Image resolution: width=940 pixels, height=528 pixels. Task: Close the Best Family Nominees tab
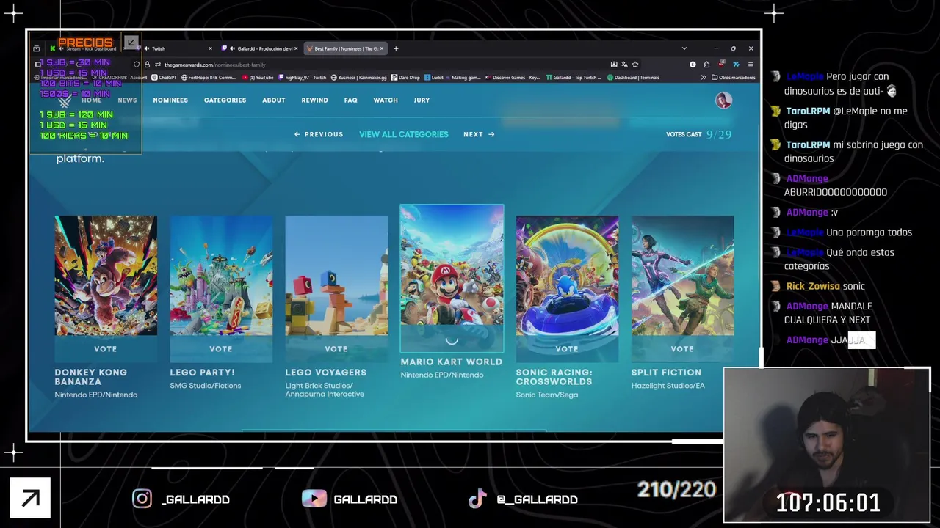pyautogui.click(x=382, y=48)
